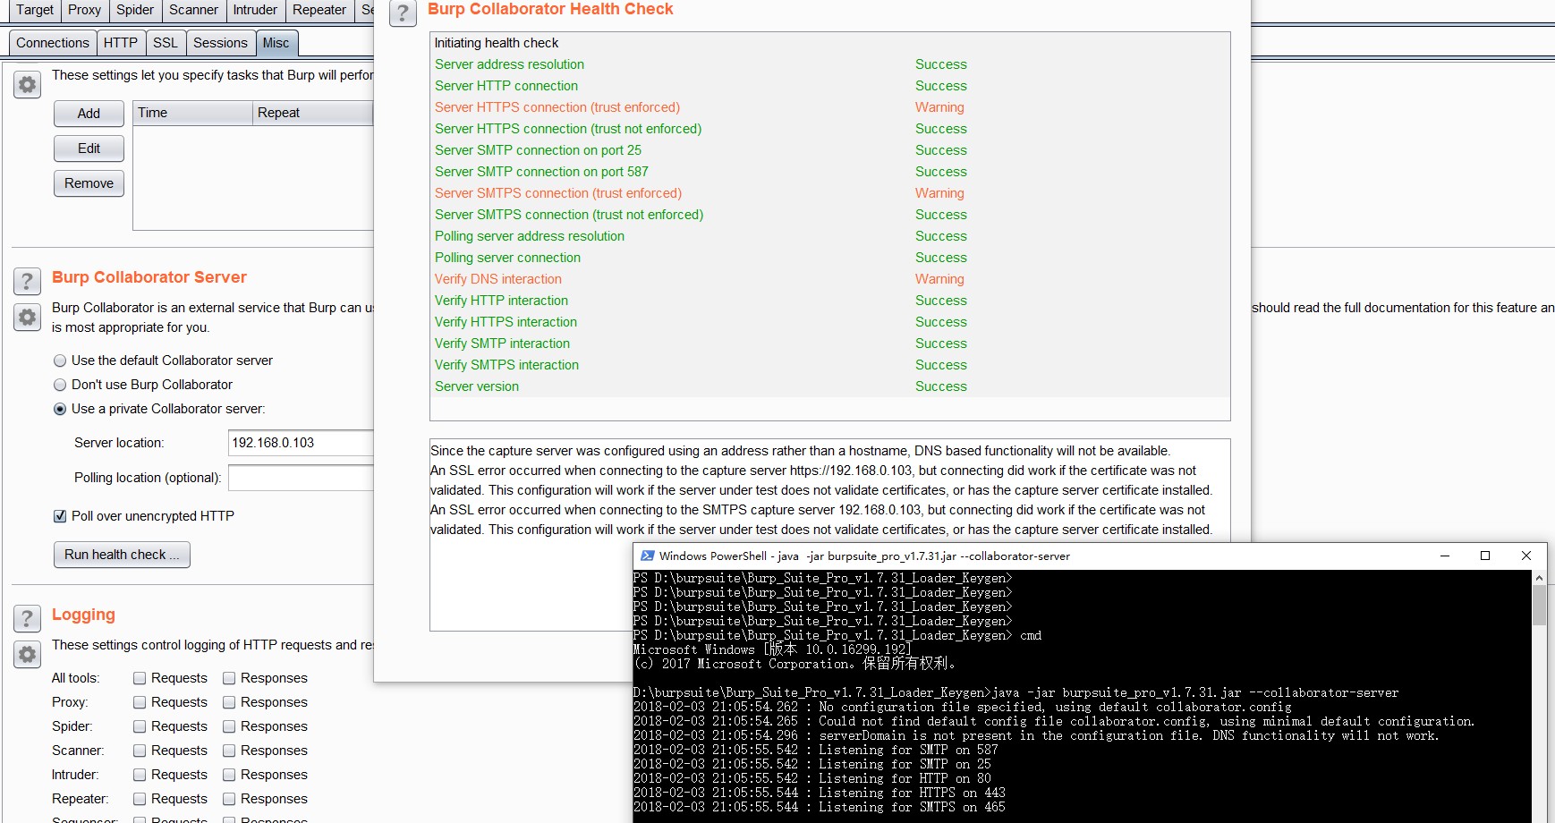The image size is (1555, 823).
Task: Select Server SMTPS connection (trust enforced) row
Action: pos(830,193)
